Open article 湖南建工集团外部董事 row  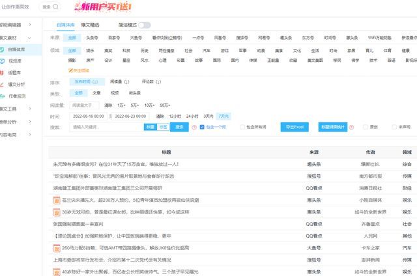[x=108, y=188]
